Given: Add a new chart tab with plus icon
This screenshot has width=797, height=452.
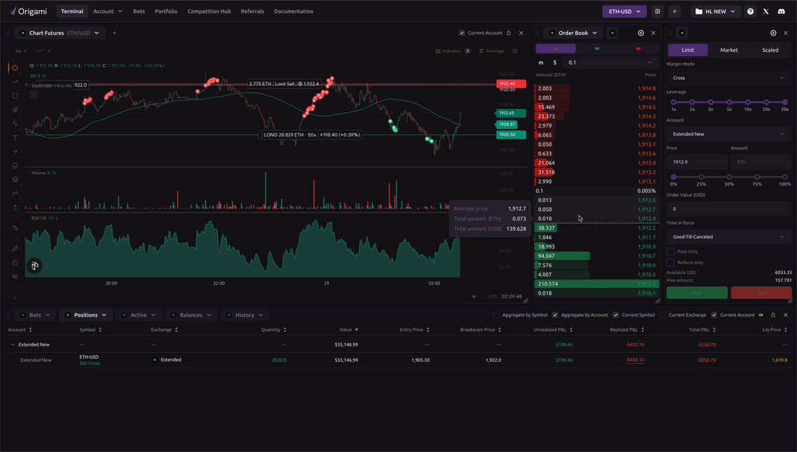Looking at the screenshot, I should click(x=114, y=33).
